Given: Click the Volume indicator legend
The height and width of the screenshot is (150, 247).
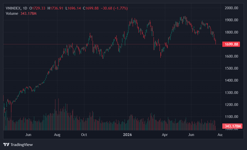Looking at the screenshot, I should point(12,14).
